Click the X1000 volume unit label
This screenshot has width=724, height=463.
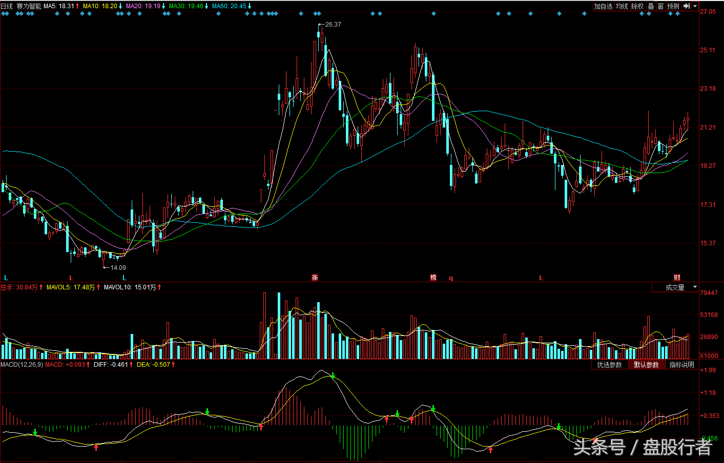(x=709, y=355)
